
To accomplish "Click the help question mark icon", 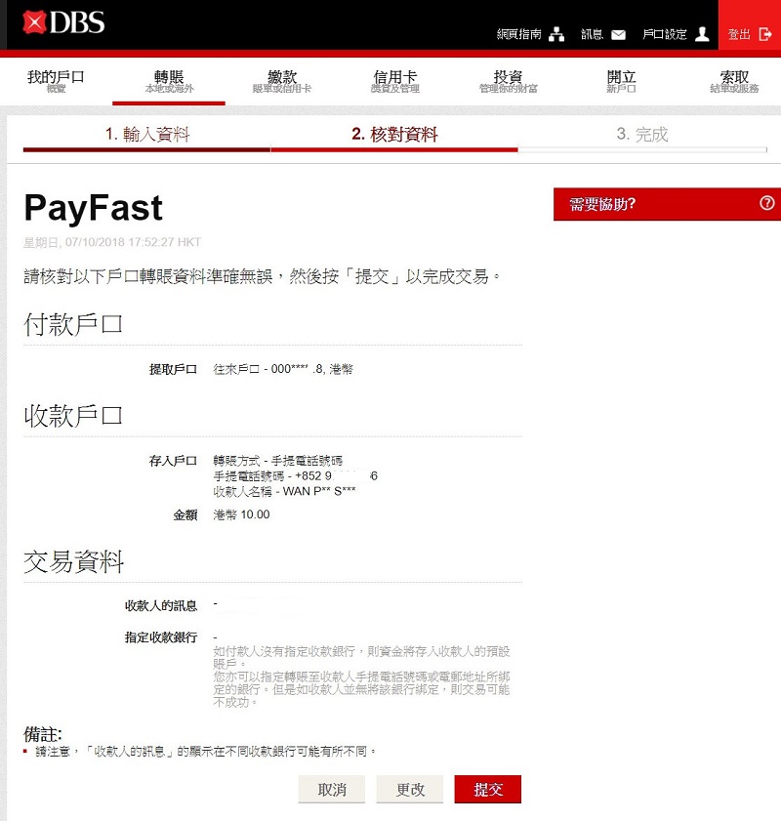I will (x=766, y=203).
